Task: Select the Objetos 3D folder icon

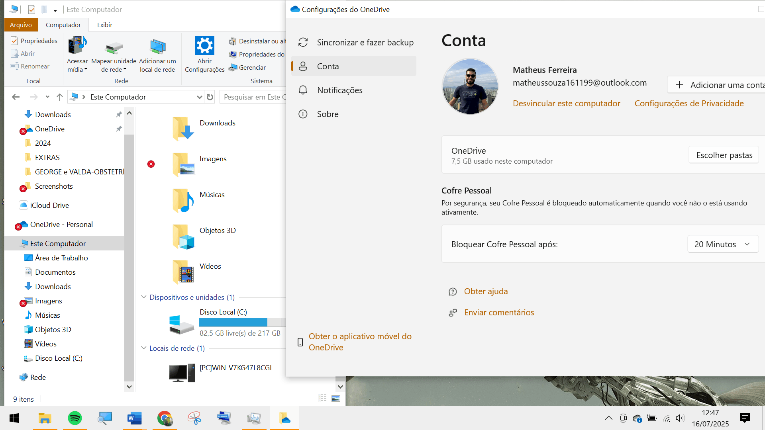Action: pos(183,236)
